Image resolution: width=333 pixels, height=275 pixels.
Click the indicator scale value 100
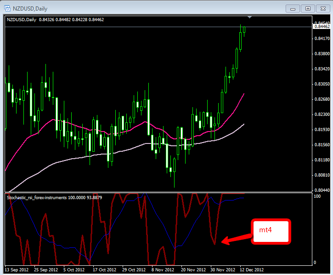317,196
